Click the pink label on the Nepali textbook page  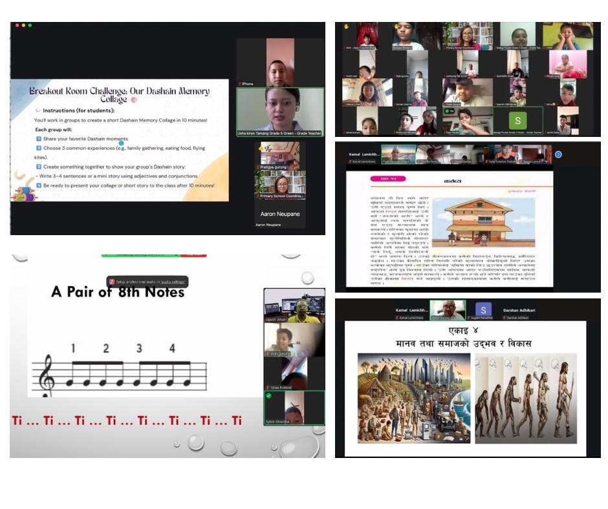(x=388, y=178)
